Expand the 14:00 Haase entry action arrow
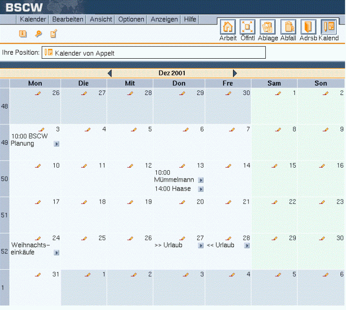This screenshot has width=346, height=310. (201, 189)
